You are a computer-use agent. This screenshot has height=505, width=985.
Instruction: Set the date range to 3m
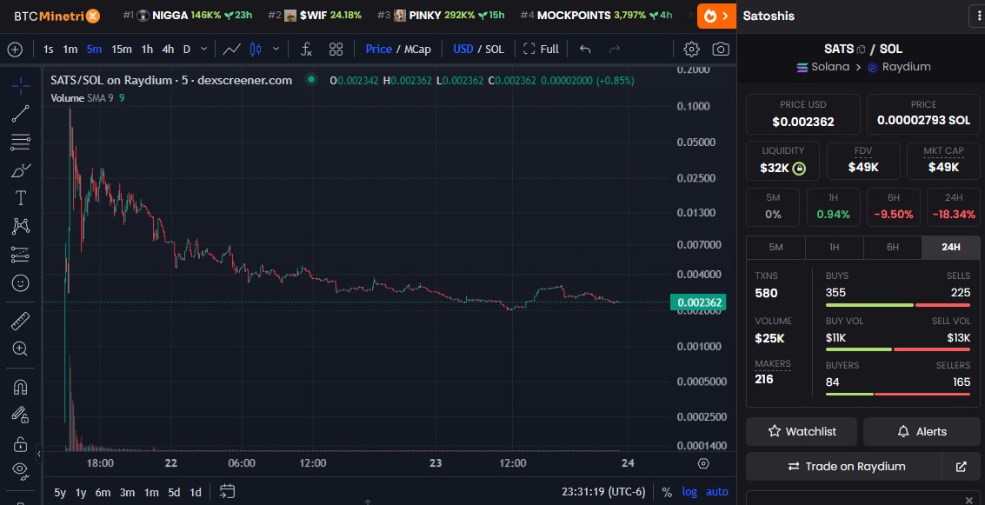[x=128, y=493]
